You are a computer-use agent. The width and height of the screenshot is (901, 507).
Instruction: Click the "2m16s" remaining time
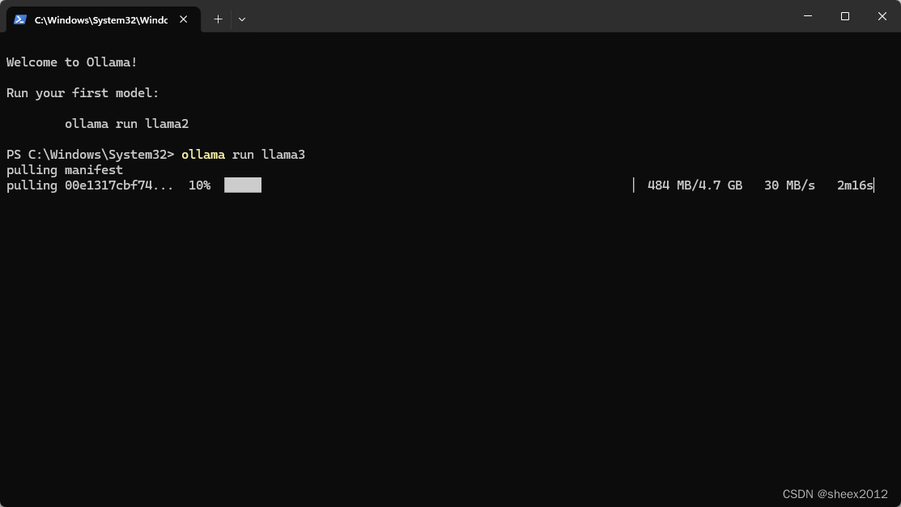click(x=855, y=185)
